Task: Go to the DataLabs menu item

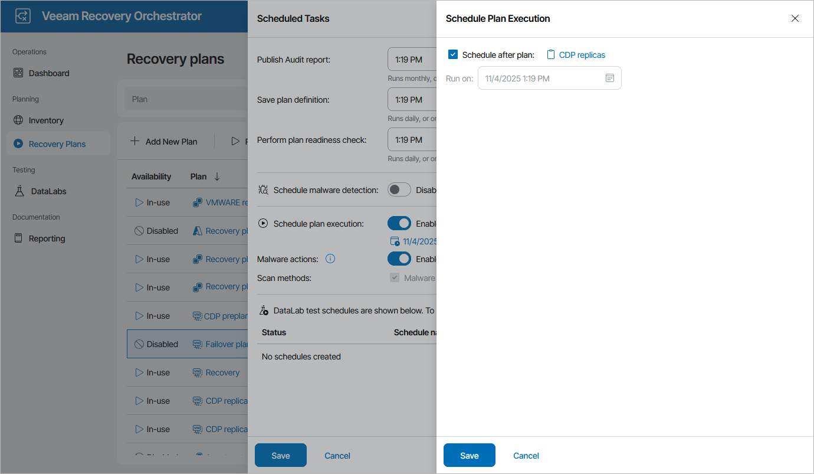Action: [48, 191]
